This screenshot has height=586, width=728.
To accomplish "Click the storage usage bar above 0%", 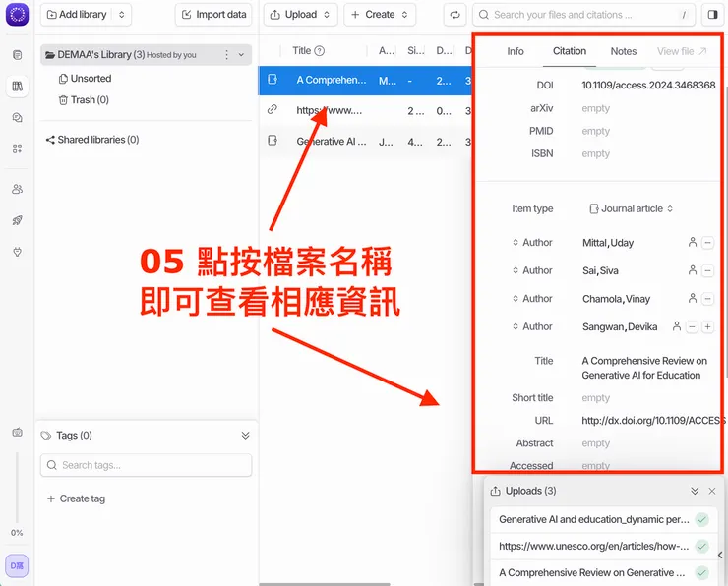I will coord(17,487).
